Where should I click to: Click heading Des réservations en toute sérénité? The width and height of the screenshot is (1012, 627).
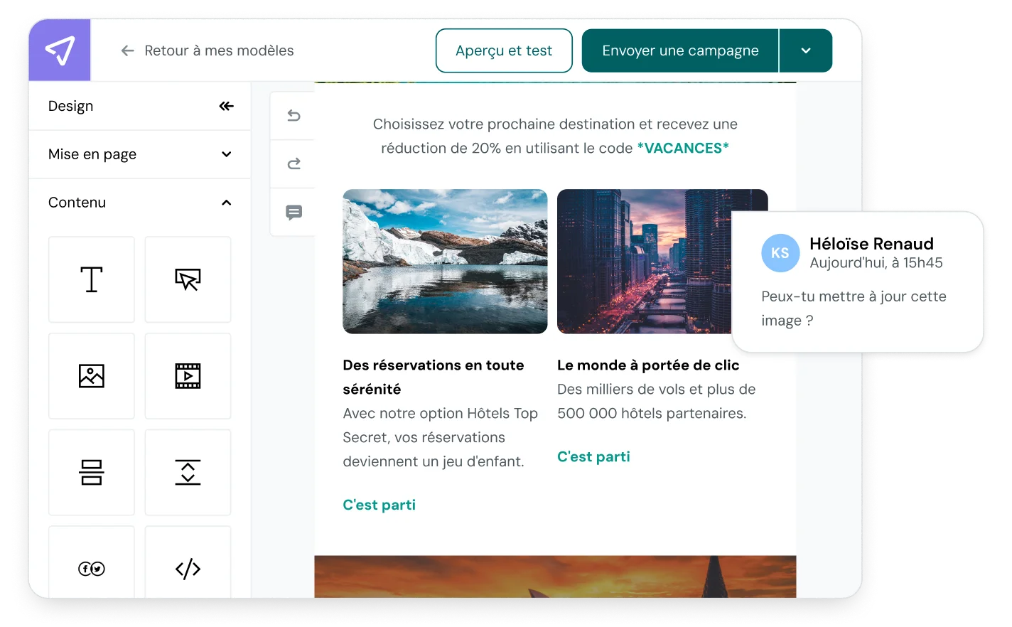pyautogui.click(x=434, y=377)
